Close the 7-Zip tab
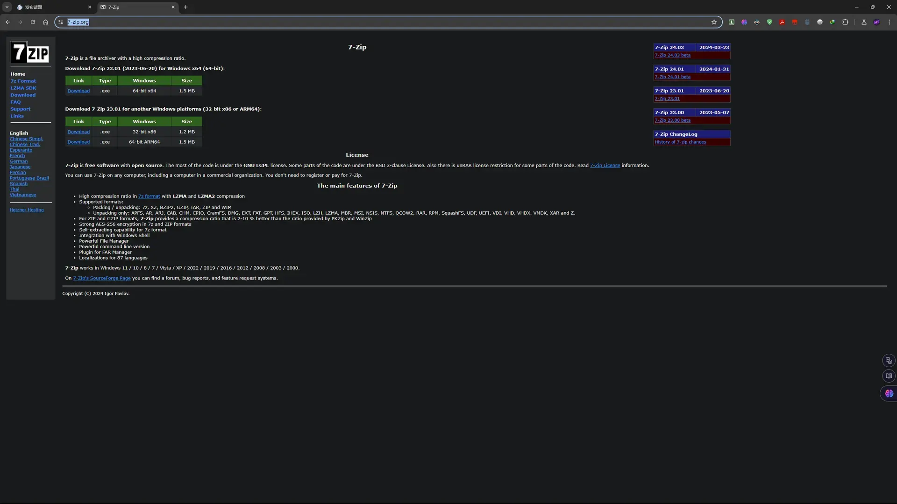Image resolution: width=897 pixels, height=504 pixels. pos(173,7)
